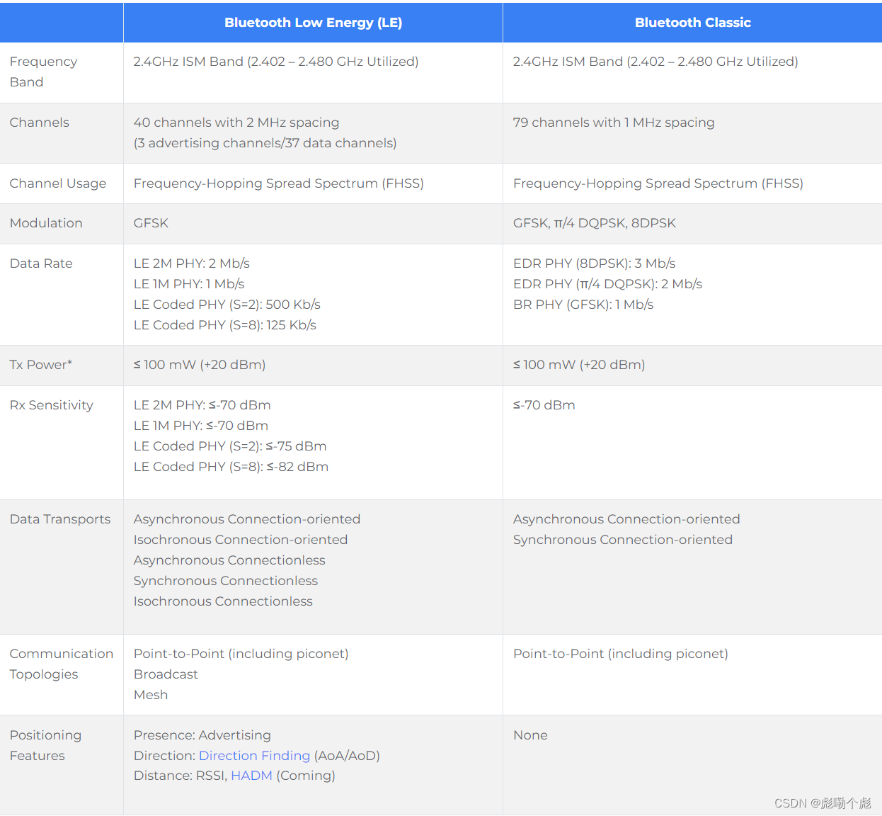Select 'LE Coded PHY (S=2): 500 Kb/s' line
The image size is (882, 816).
click(x=227, y=305)
